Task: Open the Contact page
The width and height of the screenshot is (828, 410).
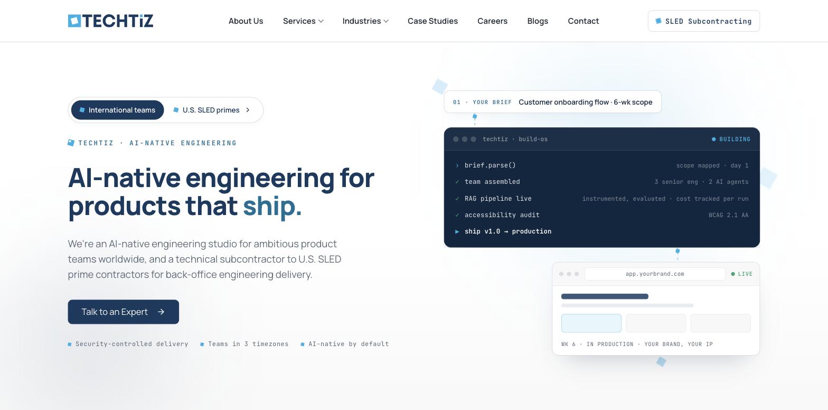Action: (583, 21)
